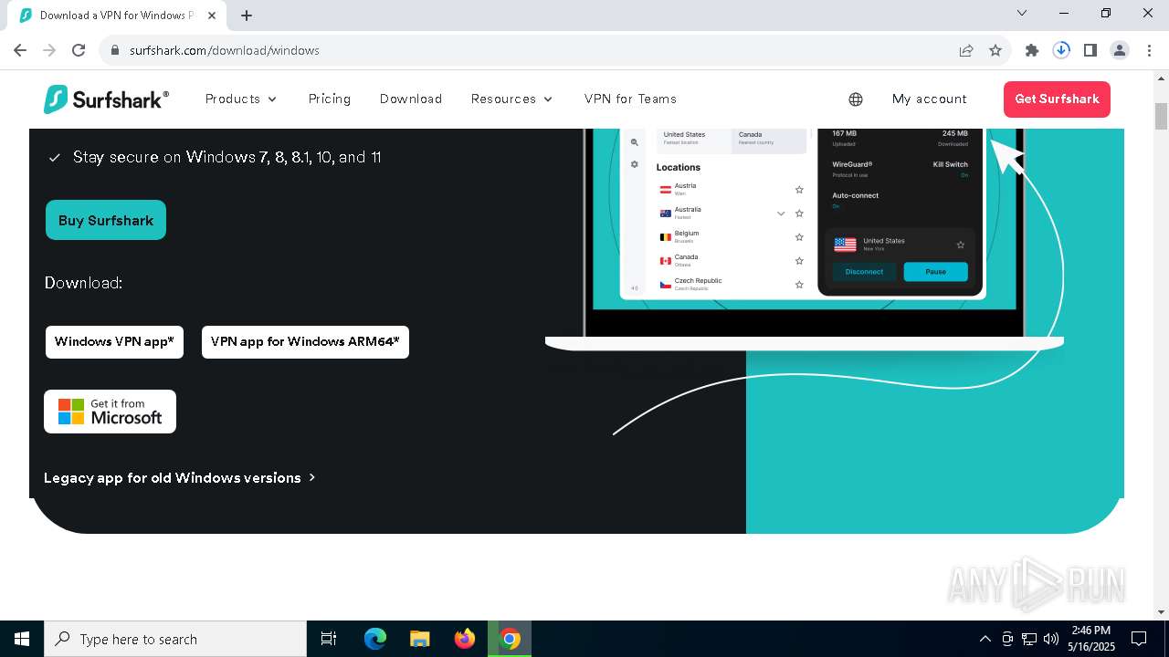
Task: Click Get it from Microsoft badge
Action: [110, 412]
